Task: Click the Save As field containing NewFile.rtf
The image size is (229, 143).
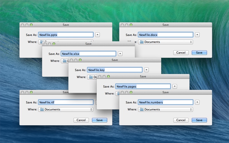Action: tap(66, 102)
